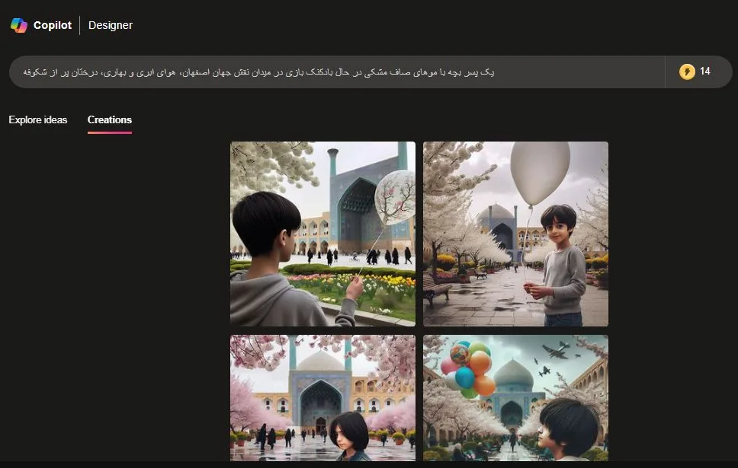Viewport: 738px width, 468px height.
Task: Open image of boy holding white balloon
Action: click(x=516, y=234)
